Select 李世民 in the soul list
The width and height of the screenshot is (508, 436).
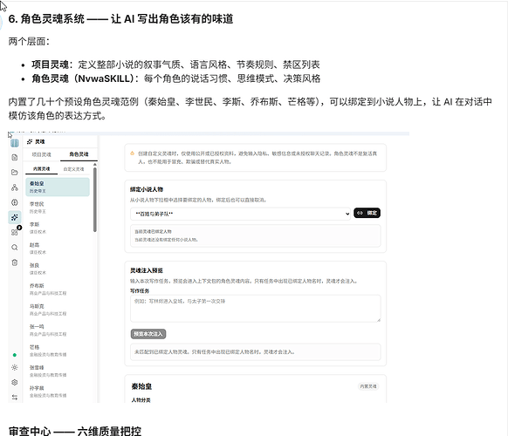[x=58, y=208]
